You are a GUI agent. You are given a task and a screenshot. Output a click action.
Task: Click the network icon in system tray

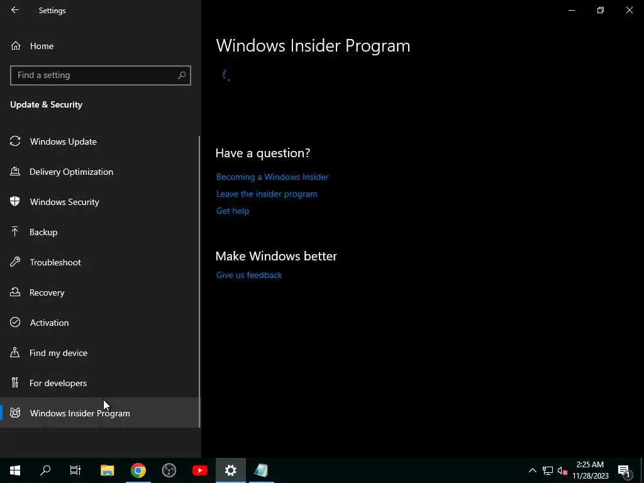click(548, 470)
